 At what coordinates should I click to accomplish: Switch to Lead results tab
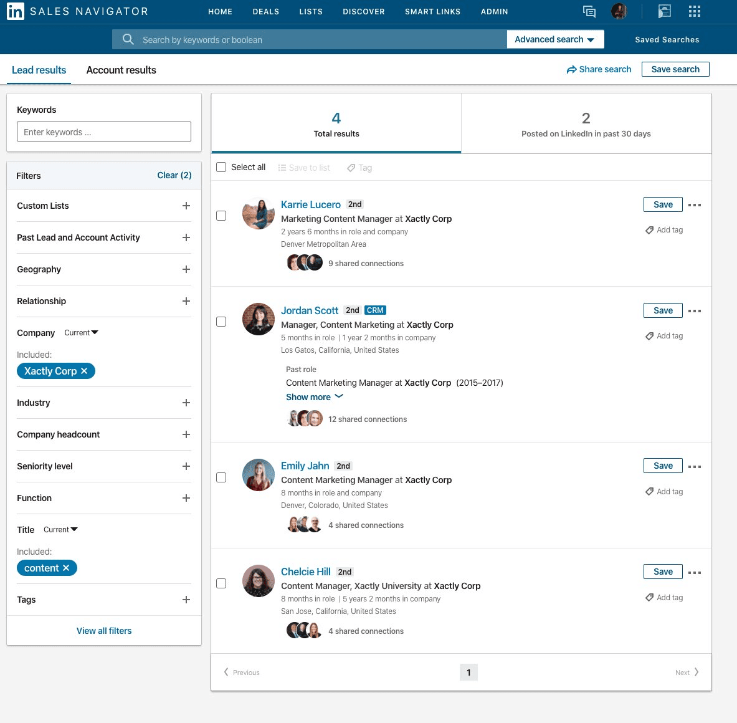[39, 70]
